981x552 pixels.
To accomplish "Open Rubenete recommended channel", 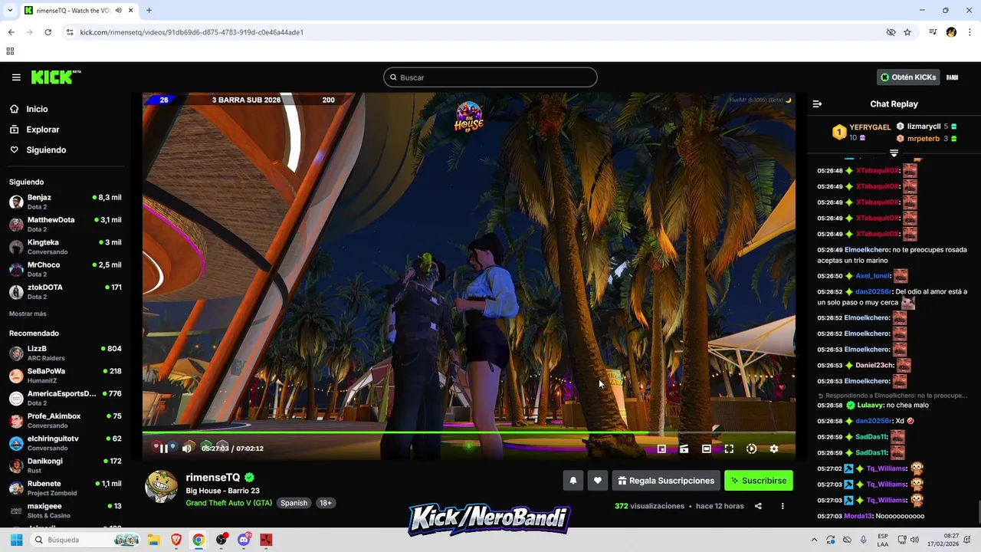I will tap(64, 488).
